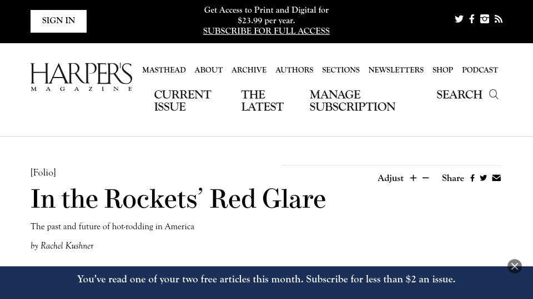Open the SECTIONS menu item
Screen dimensions: 533x299
click(340, 70)
